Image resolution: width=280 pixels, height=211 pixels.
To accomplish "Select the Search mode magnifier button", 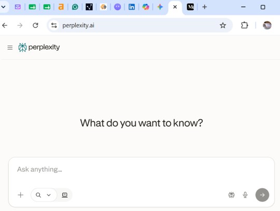I will (38, 195).
